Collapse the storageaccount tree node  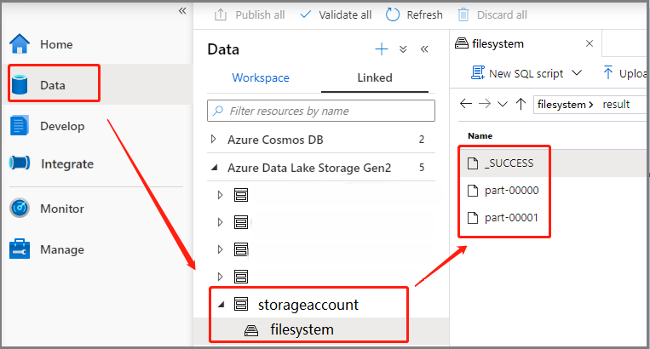pos(221,304)
